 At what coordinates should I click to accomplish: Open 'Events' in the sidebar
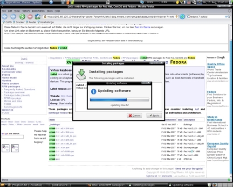(x=6, y=75)
